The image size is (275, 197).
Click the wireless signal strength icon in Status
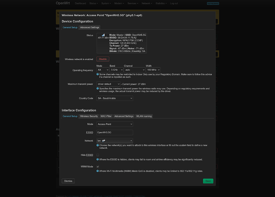(x=103, y=35)
